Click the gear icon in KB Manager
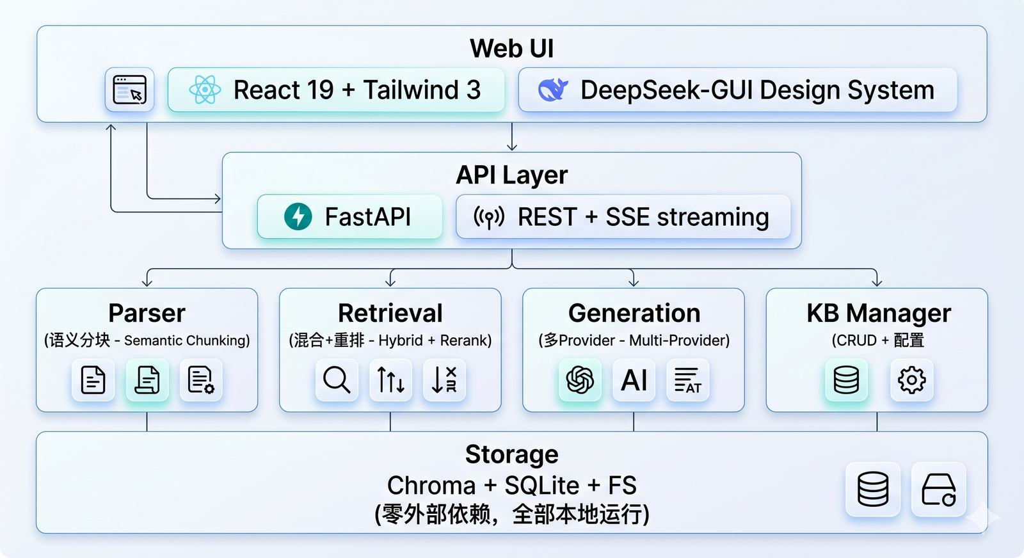Viewport: 1024px width, 558px height. pyautogui.click(x=911, y=380)
